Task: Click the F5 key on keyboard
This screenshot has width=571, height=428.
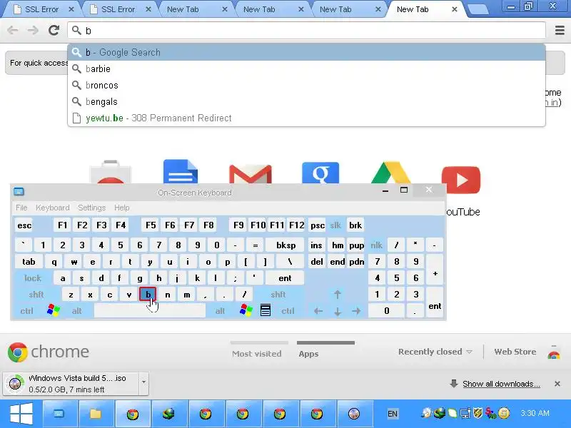Action: pyautogui.click(x=151, y=225)
